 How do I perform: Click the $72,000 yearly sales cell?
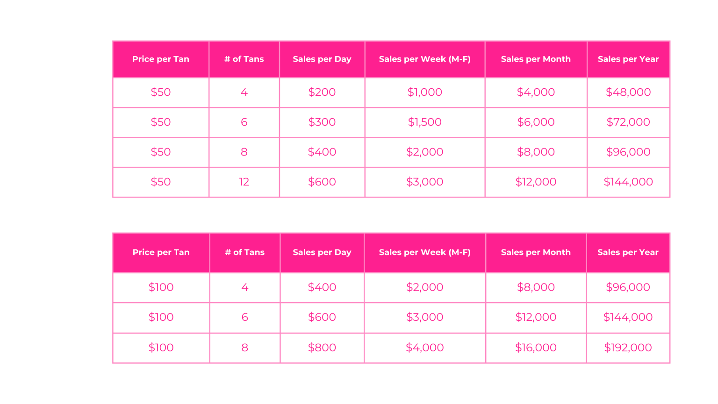(628, 122)
